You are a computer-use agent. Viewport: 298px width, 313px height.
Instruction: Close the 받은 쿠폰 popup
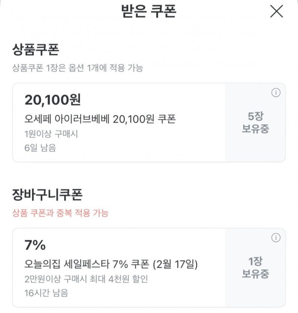click(276, 11)
